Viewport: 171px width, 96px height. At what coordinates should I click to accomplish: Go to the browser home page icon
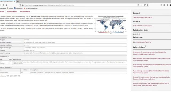click(x=6, y=5)
